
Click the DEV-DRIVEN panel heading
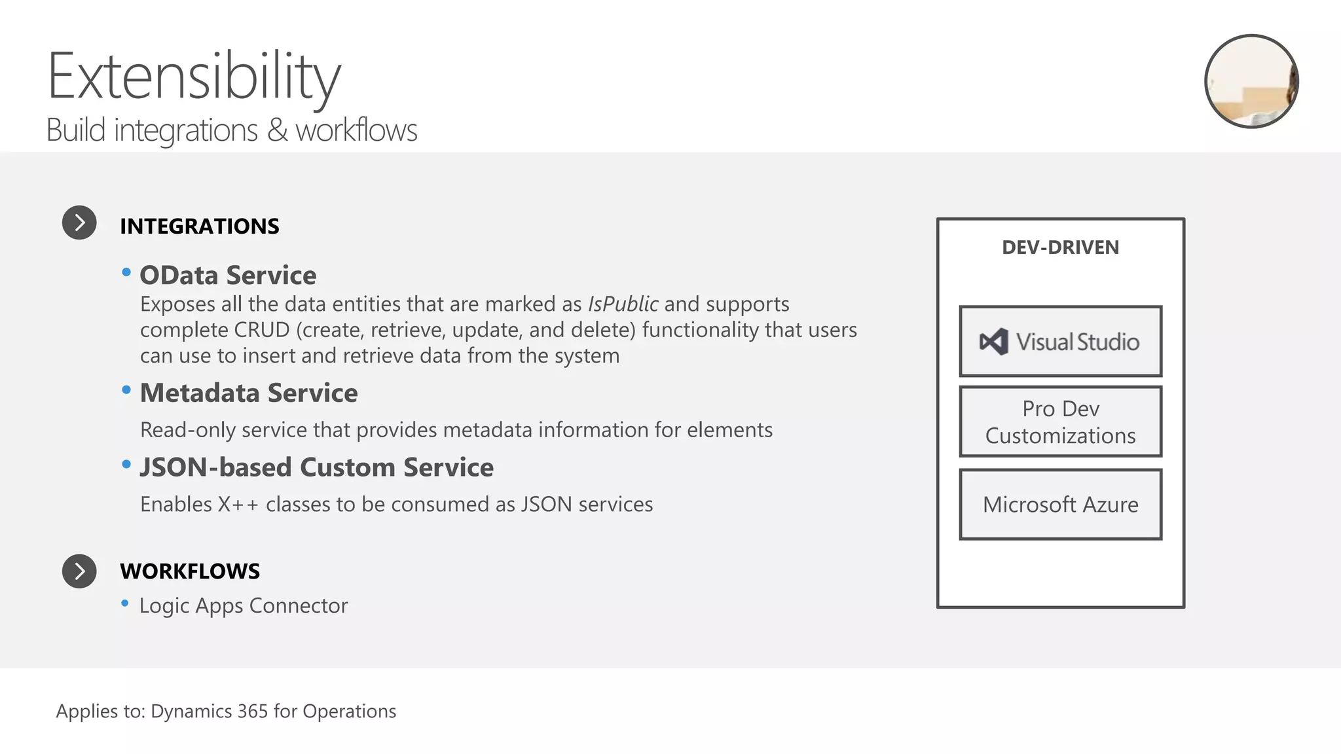pos(1061,247)
